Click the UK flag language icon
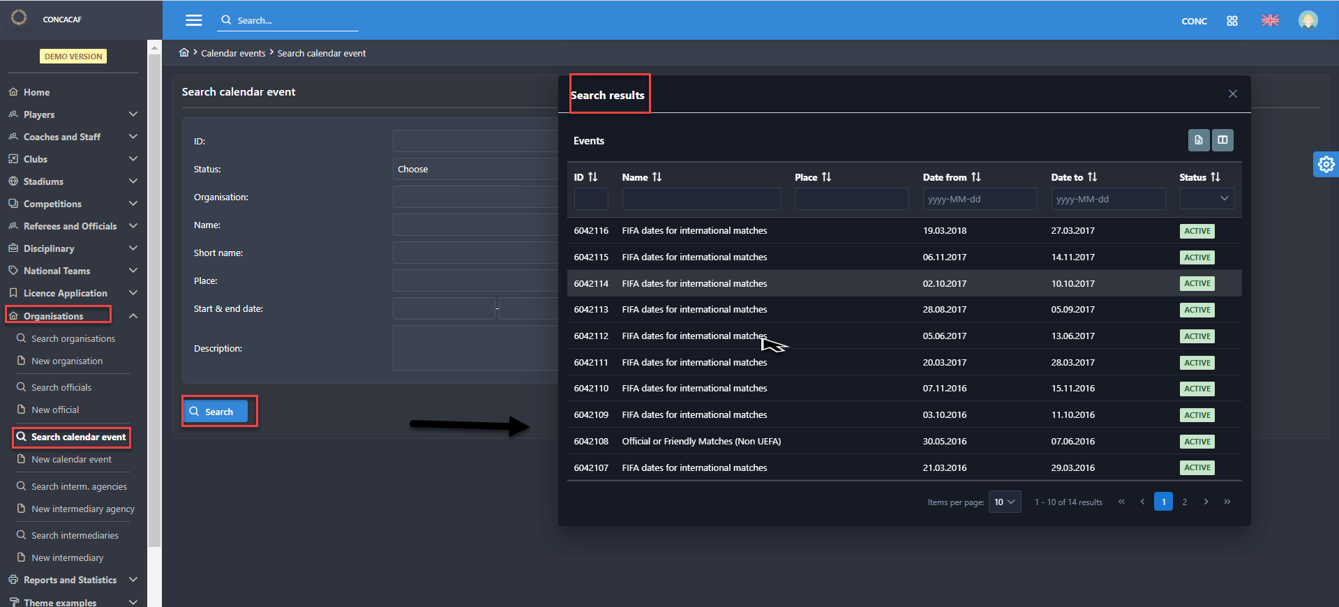 pos(1270,21)
